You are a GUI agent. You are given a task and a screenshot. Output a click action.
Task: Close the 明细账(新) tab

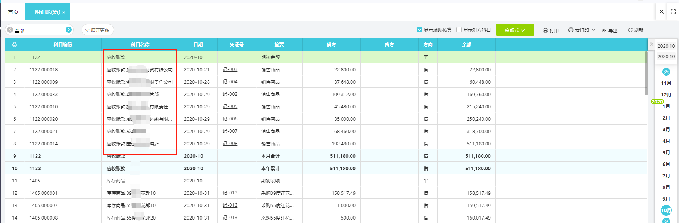click(64, 12)
